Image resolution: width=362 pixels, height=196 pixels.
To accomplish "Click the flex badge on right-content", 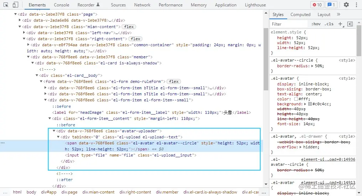I will tap(135, 39).
